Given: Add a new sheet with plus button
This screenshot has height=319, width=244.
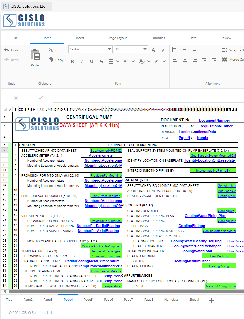Looking at the screenshot, I should click(212, 301).
